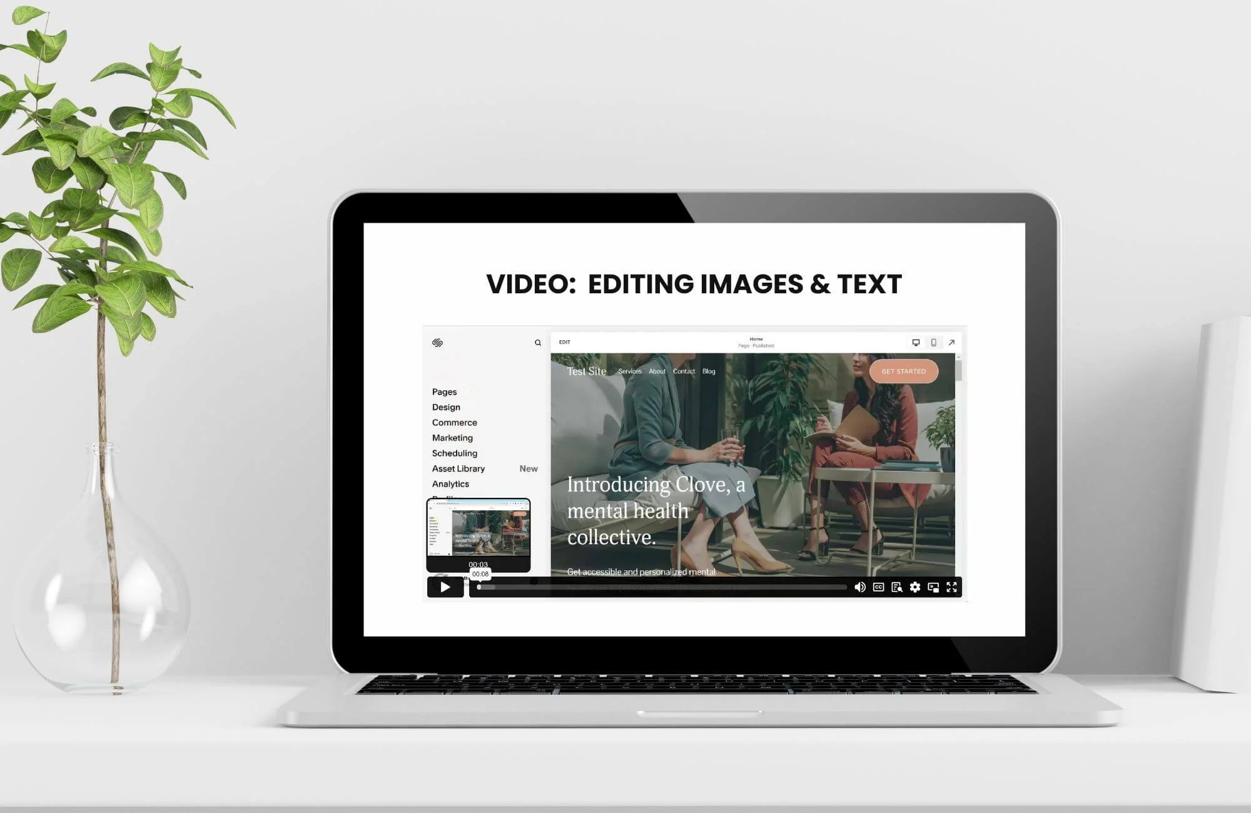
Task: Enable picture-in-picture mode
Action: (x=933, y=587)
